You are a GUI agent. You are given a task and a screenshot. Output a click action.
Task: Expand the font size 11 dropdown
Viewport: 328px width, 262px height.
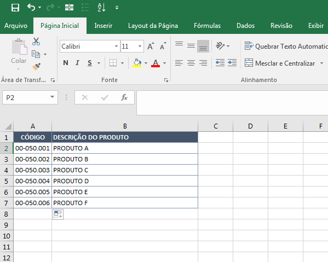tap(140, 46)
